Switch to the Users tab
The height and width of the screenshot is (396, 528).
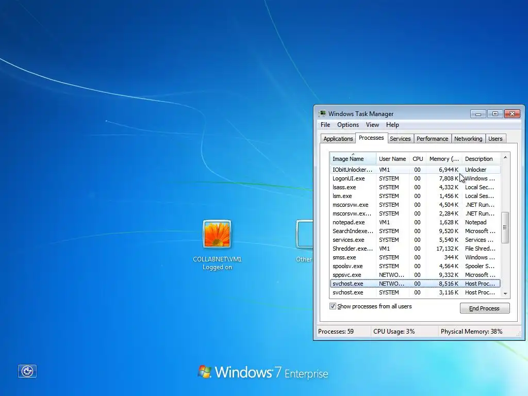pos(496,139)
